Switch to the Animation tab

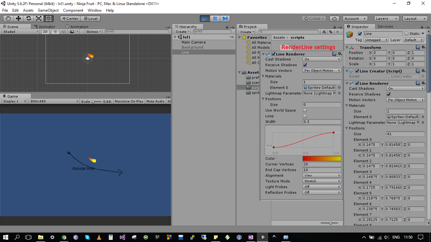point(77,27)
